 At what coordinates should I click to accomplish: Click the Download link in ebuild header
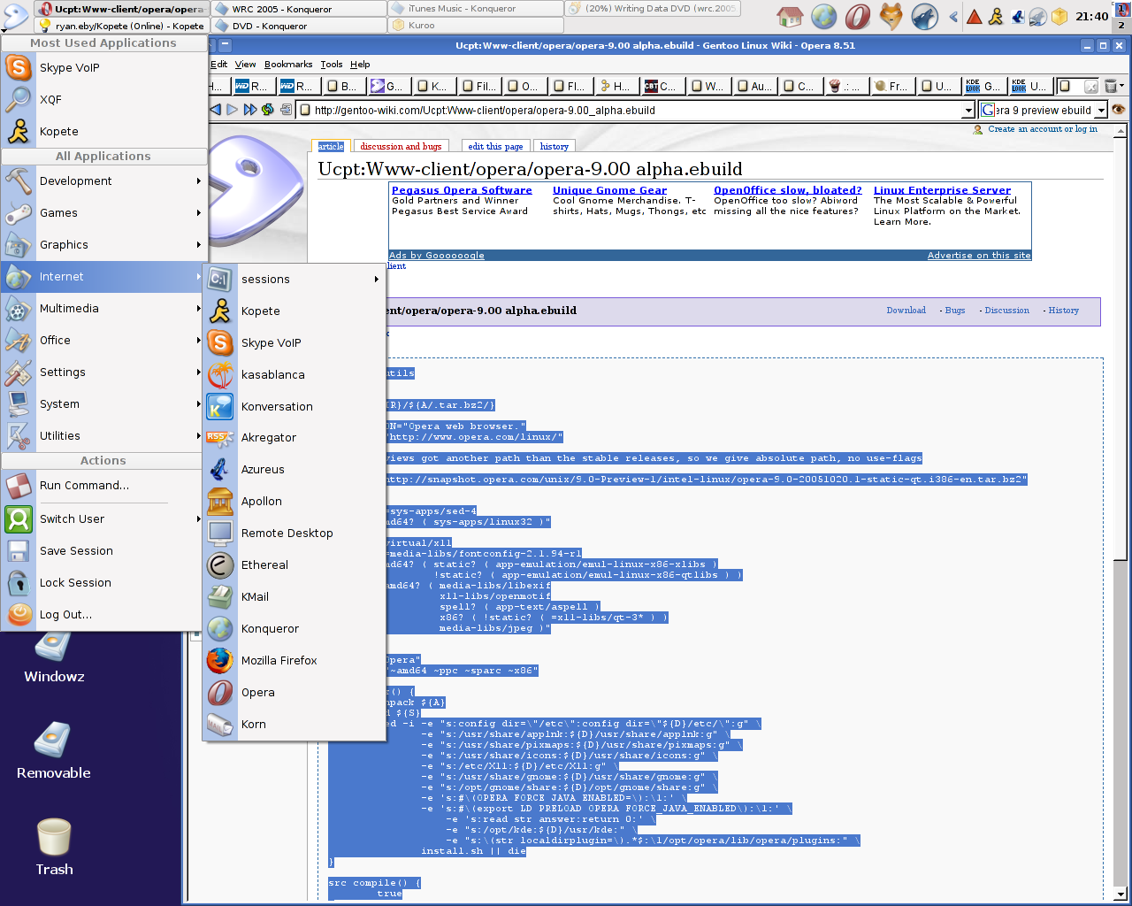click(x=906, y=311)
